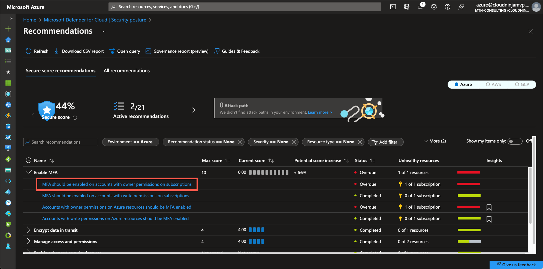Click the recommendations list vertical scrollbar

(x=530, y=196)
